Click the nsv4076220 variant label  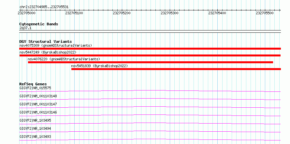(64, 59)
